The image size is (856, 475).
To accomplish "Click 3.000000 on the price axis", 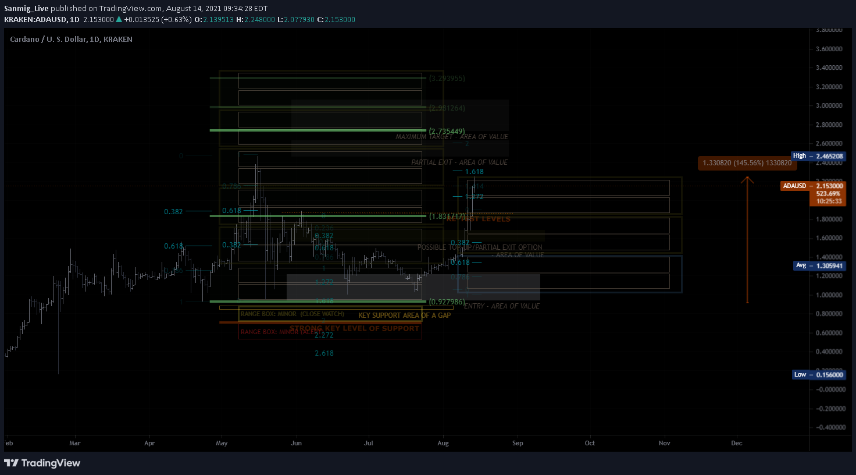I will (x=829, y=105).
